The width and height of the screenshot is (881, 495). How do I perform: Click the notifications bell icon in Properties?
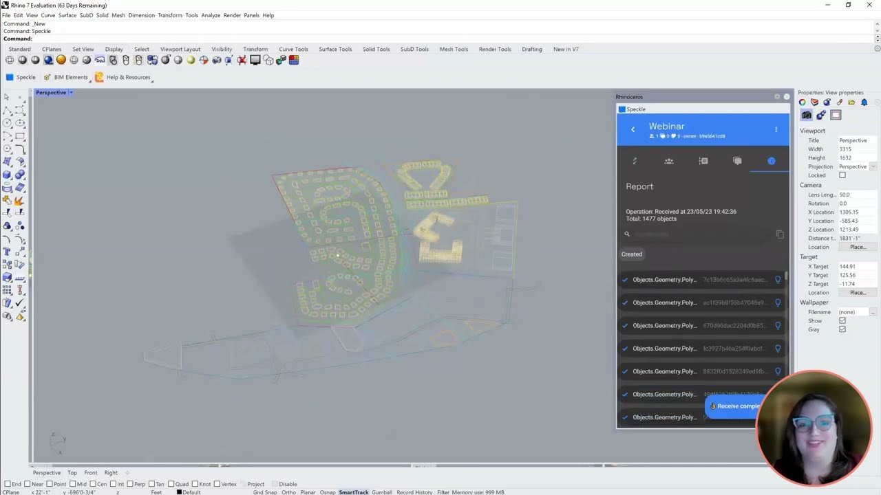click(864, 102)
